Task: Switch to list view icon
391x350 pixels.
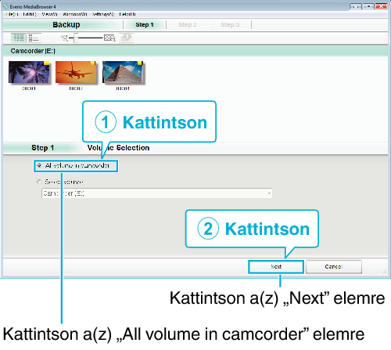Action: [34, 38]
